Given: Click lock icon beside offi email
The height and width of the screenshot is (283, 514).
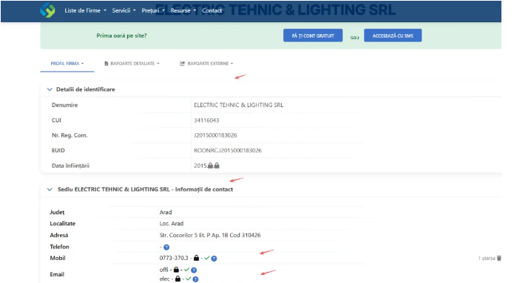Looking at the screenshot, I should [x=176, y=270].
